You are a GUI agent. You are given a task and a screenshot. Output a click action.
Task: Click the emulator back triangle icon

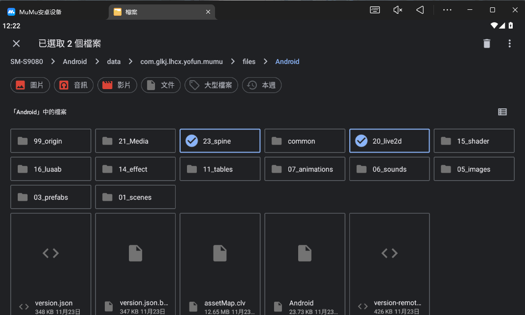tap(420, 10)
